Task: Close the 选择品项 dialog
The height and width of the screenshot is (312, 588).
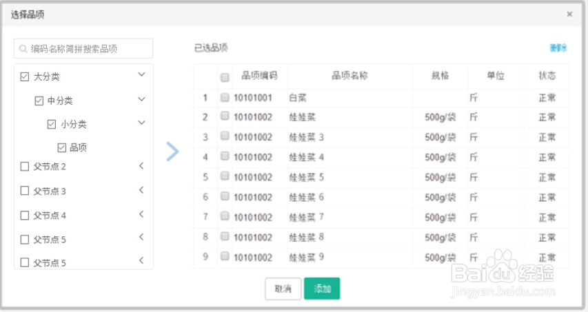Action: point(569,14)
